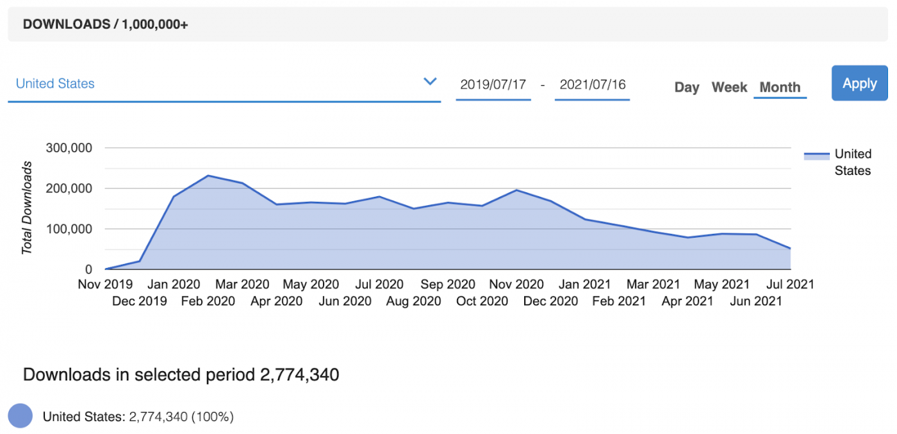The height and width of the screenshot is (434, 897).
Task: Click the country dropdown chevron arrow
Action: [x=430, y=81]
